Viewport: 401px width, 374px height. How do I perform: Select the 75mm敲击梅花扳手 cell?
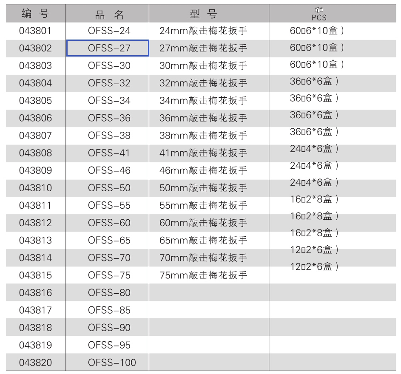[x=203, y=275]
